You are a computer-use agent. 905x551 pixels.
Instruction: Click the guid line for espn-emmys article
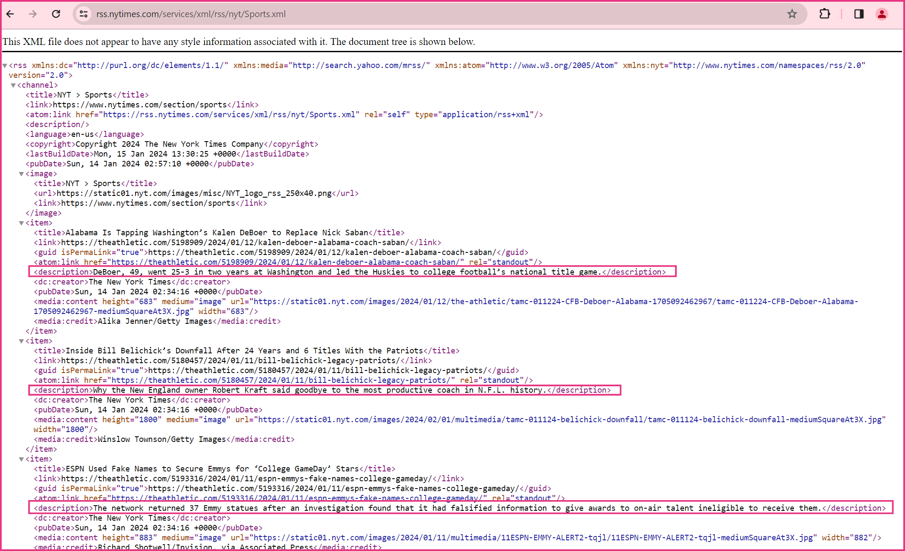point(292,489)
